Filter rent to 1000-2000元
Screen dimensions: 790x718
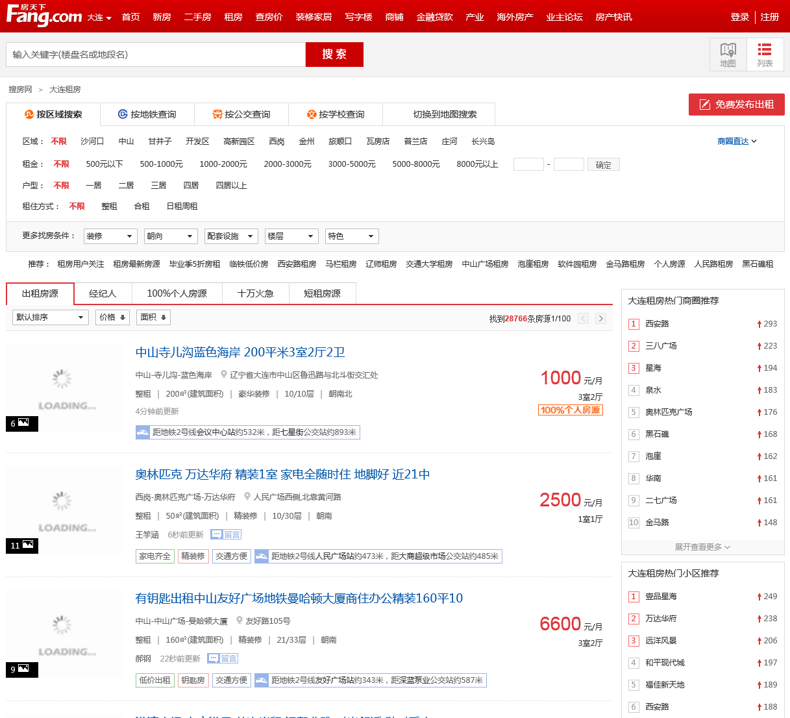pyautogui.click(x=223, y=164)
